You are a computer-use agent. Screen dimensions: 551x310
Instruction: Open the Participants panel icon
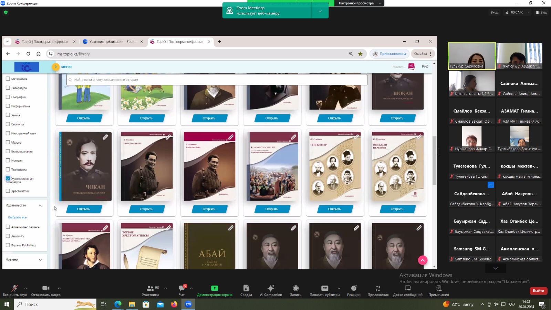pyautogui.click(x=150, y=288)
